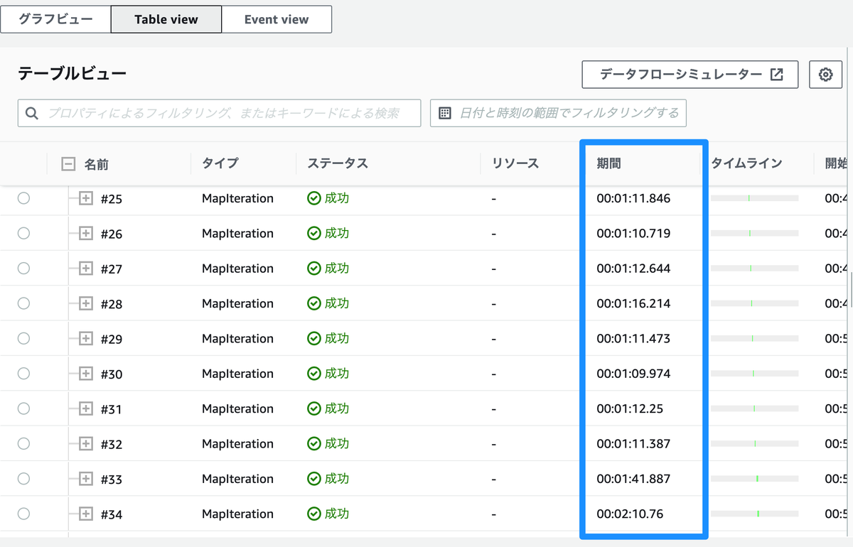The image size is (853, 547).
Task: Open the Event view tab
Action: point(277,18)
